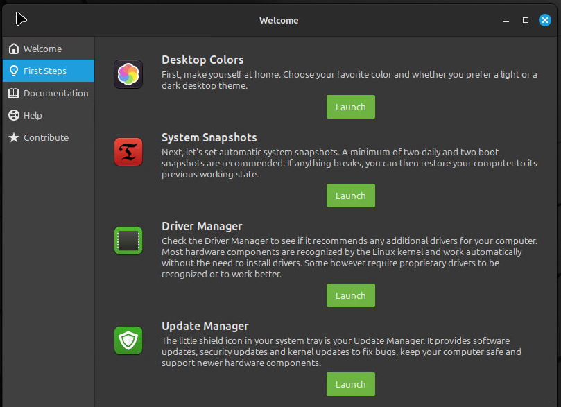Viewport: 561px width, 407px height.
Task: Click the Driver Manager heading
Action: (202, 227)
